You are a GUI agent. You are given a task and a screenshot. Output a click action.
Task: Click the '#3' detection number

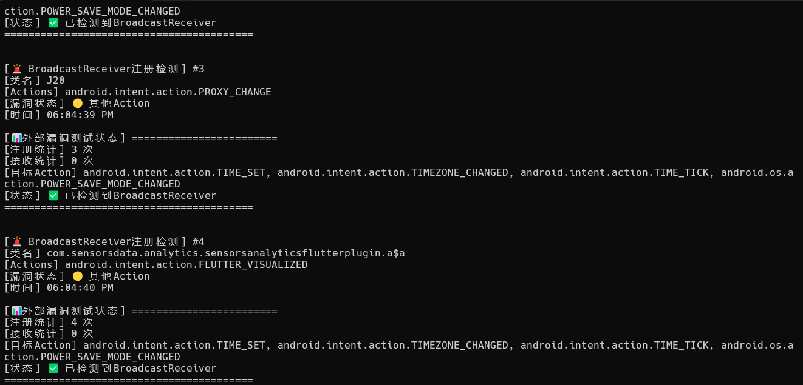pyautogui.click(x=199, y=69)
